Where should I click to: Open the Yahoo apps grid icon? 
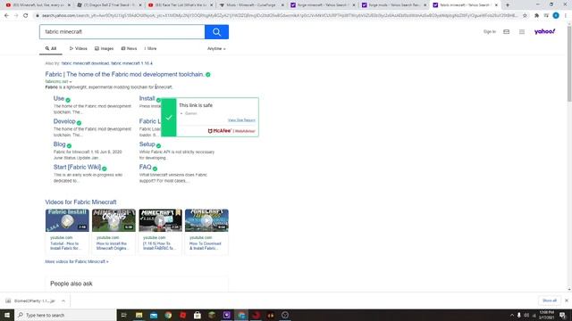coord(522,32)
